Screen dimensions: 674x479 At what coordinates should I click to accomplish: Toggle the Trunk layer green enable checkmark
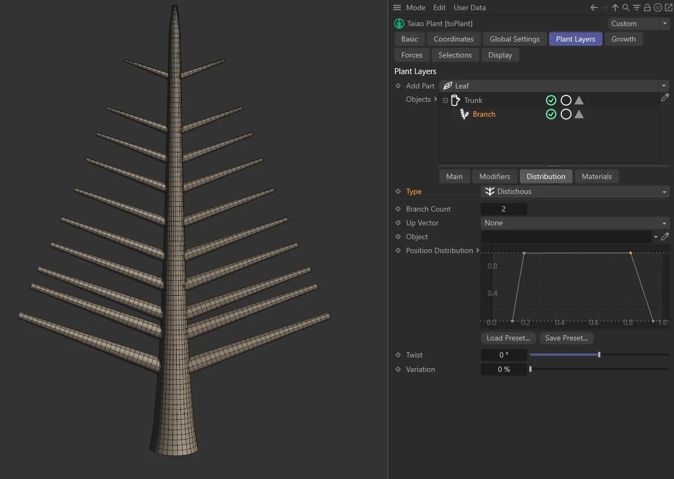pyautogui.click(x=551, y=100)
